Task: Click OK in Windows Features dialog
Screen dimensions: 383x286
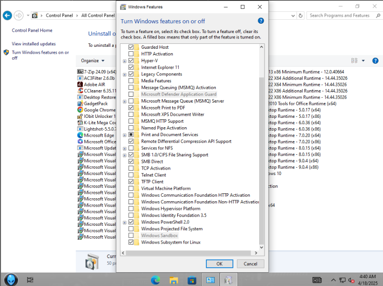Action: (219, 264)
